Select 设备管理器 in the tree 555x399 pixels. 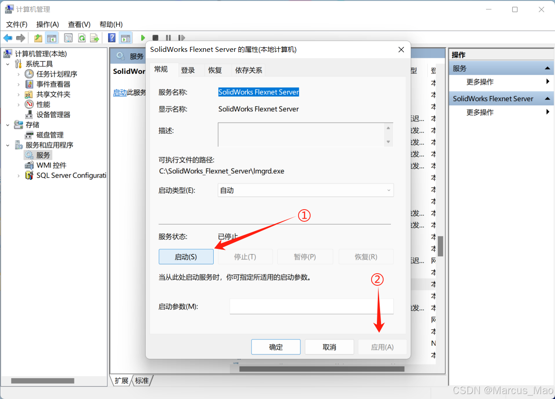[53, 115]
